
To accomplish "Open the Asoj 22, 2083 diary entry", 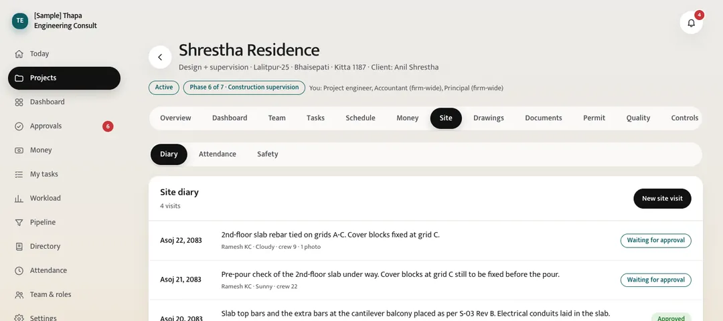I will point(426,240).
